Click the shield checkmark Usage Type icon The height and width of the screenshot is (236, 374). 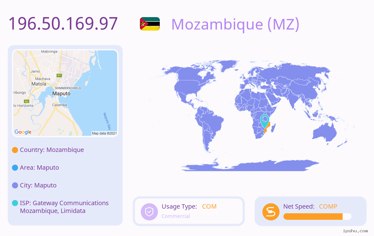tap(149, 212)
